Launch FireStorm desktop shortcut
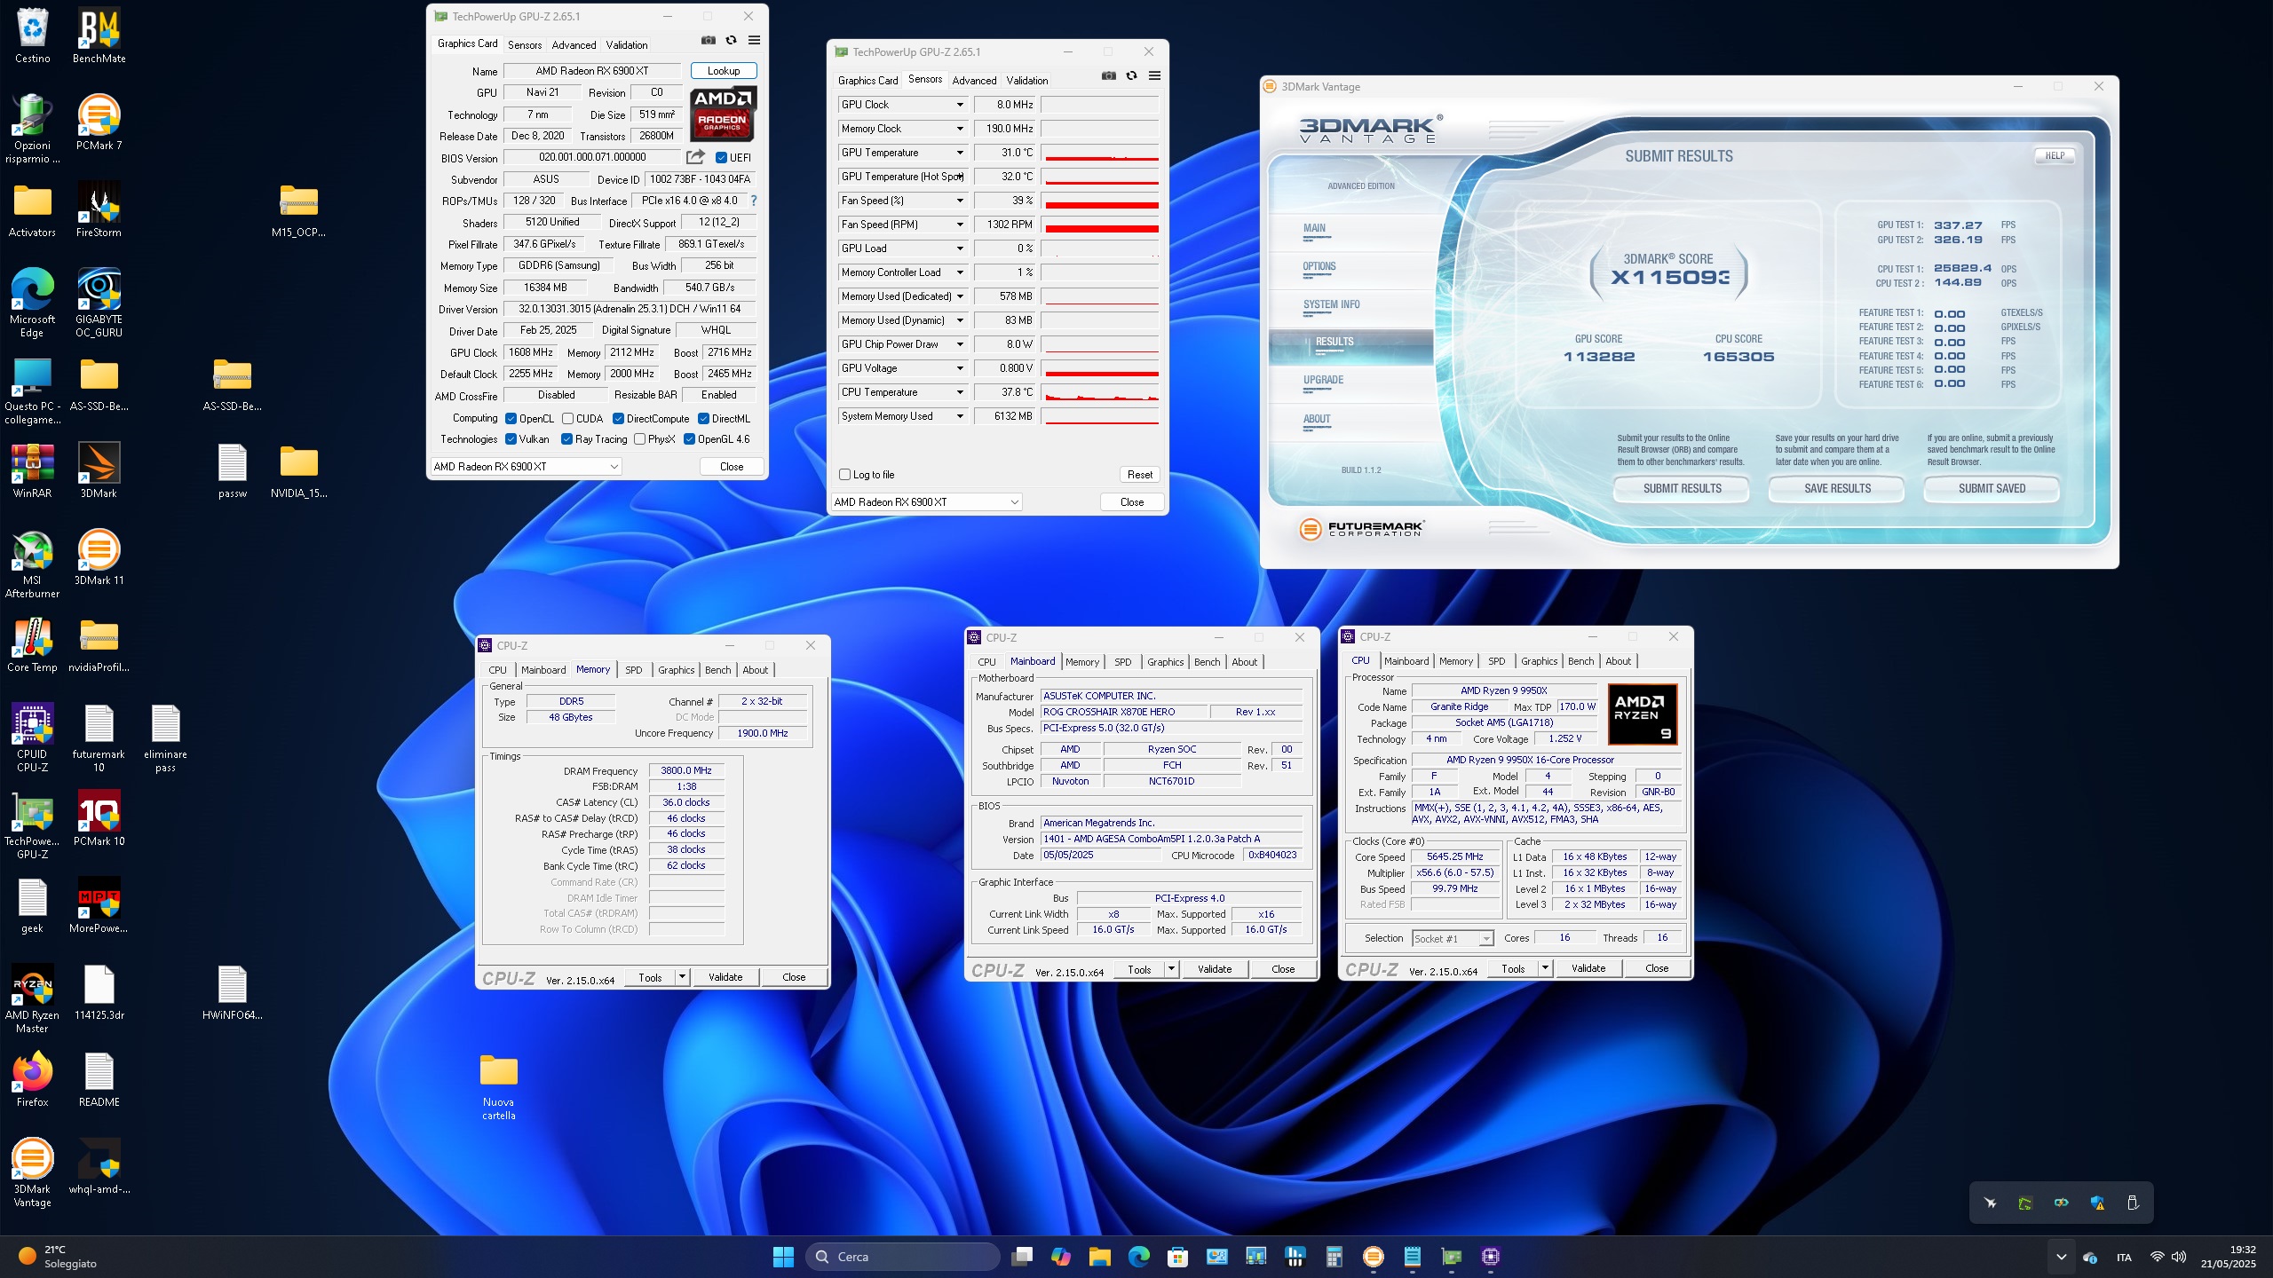This screenshot has height=1278, width=2273. point(99,209)
